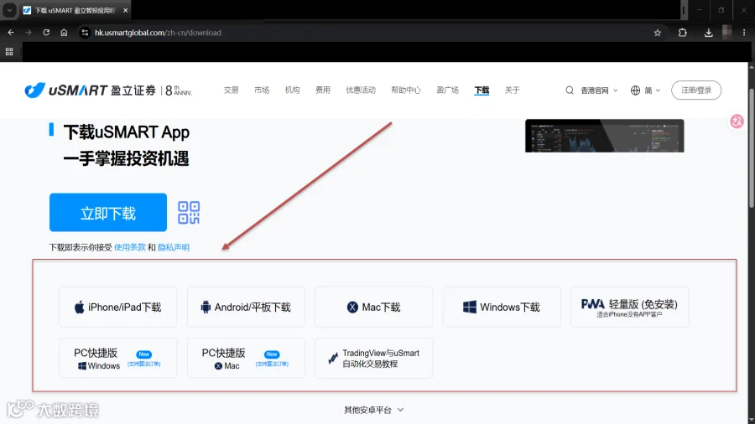This screenshot has height=424, width=755.
Task: Click the browser back arrow
Action: coord(11,33)
